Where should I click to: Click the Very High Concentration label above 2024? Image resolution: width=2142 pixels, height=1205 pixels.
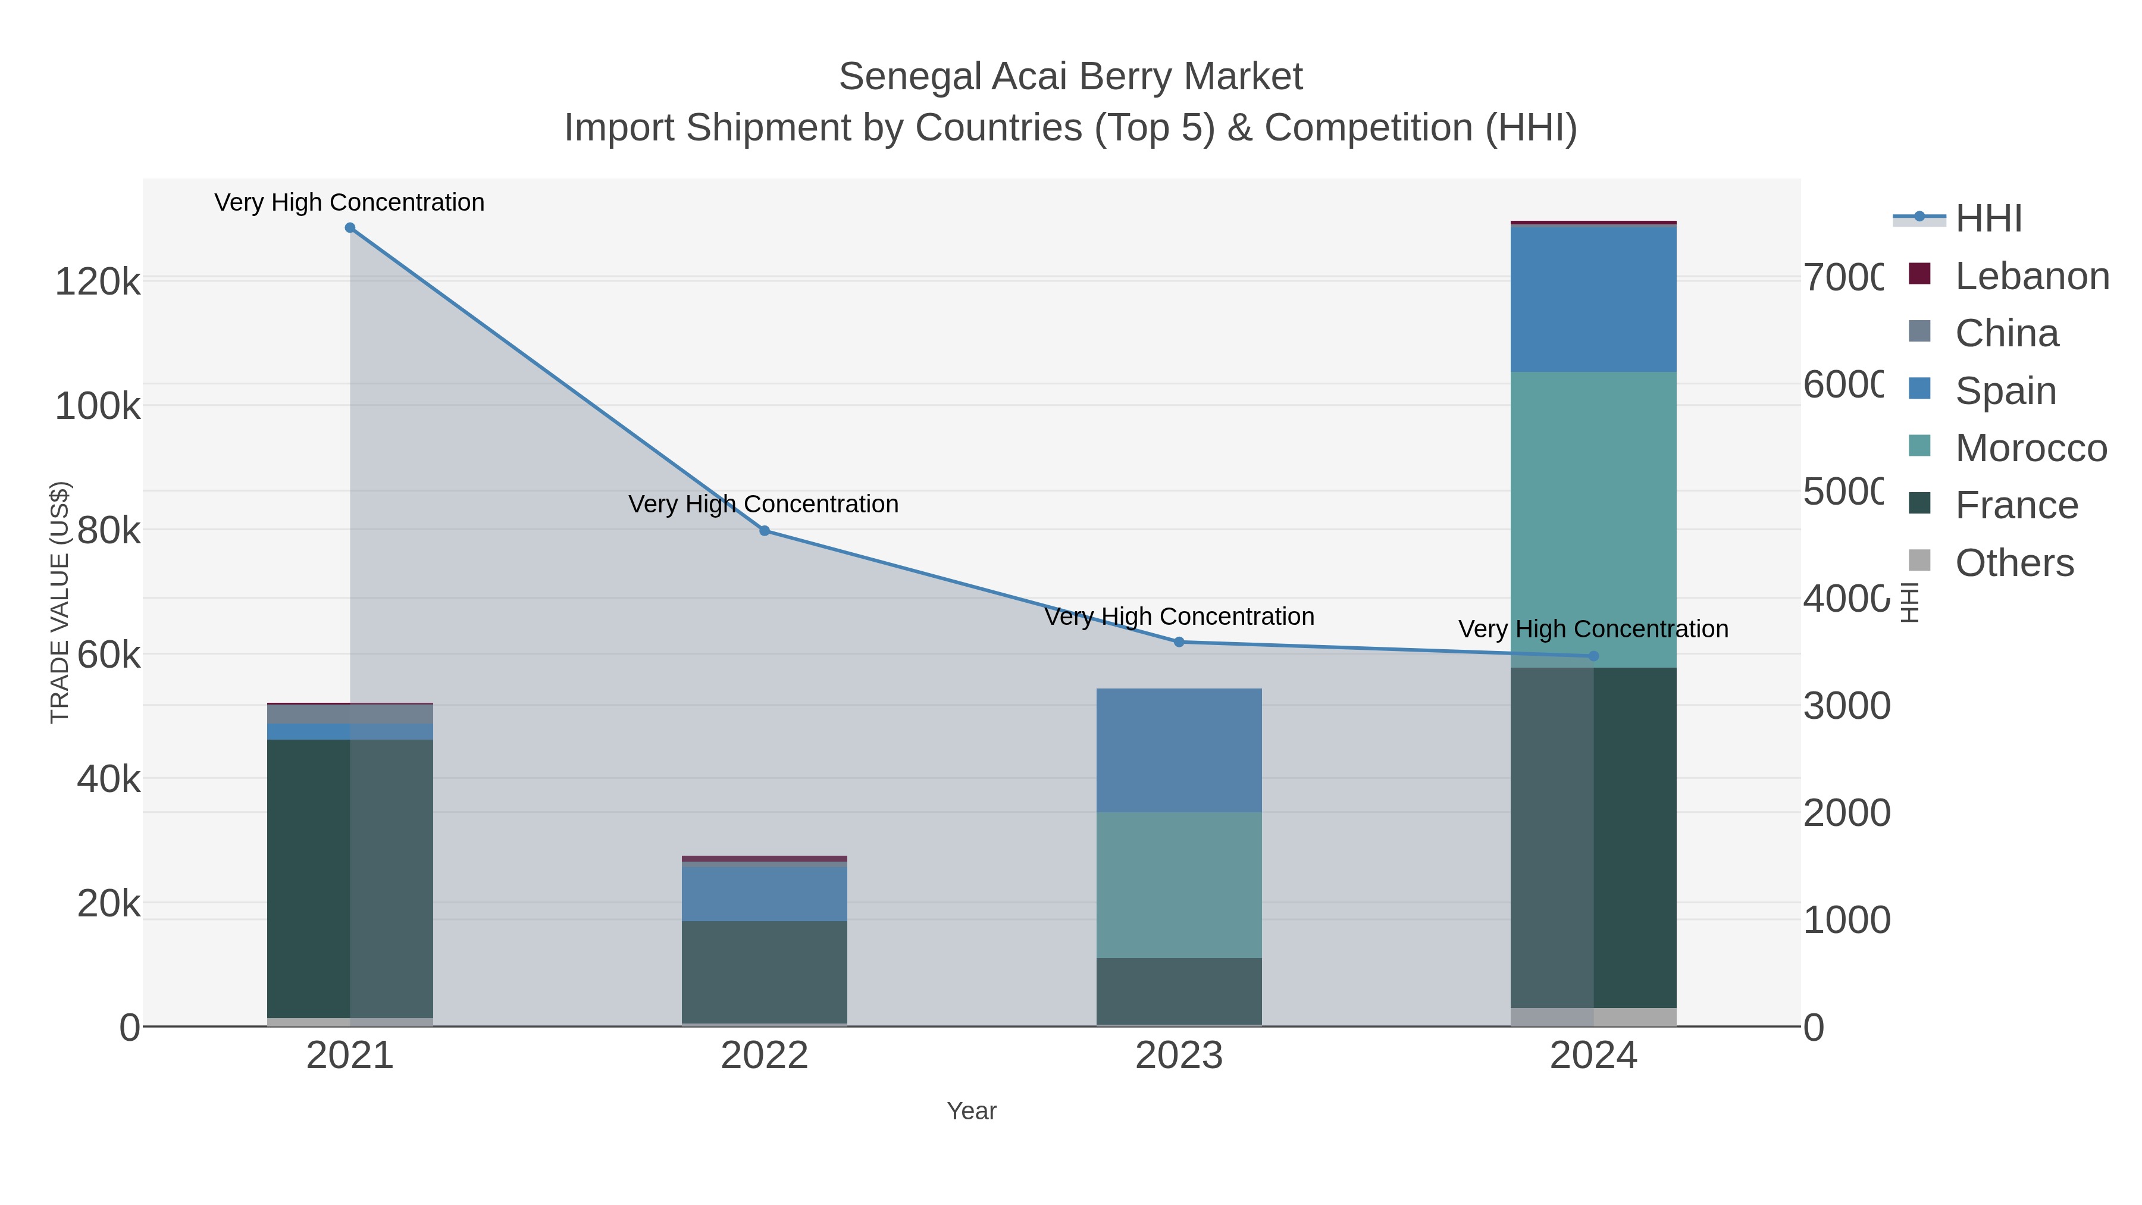[x=1593, y=629]
